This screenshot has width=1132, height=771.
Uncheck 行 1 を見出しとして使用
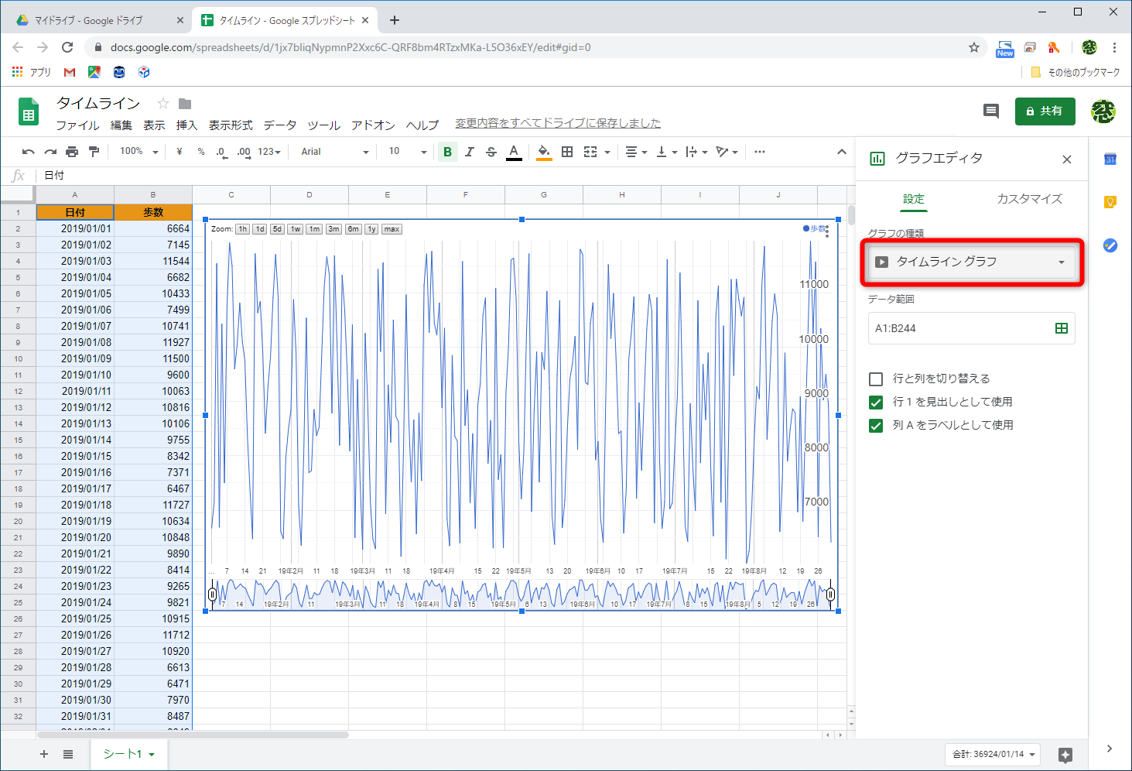[876, 402]
